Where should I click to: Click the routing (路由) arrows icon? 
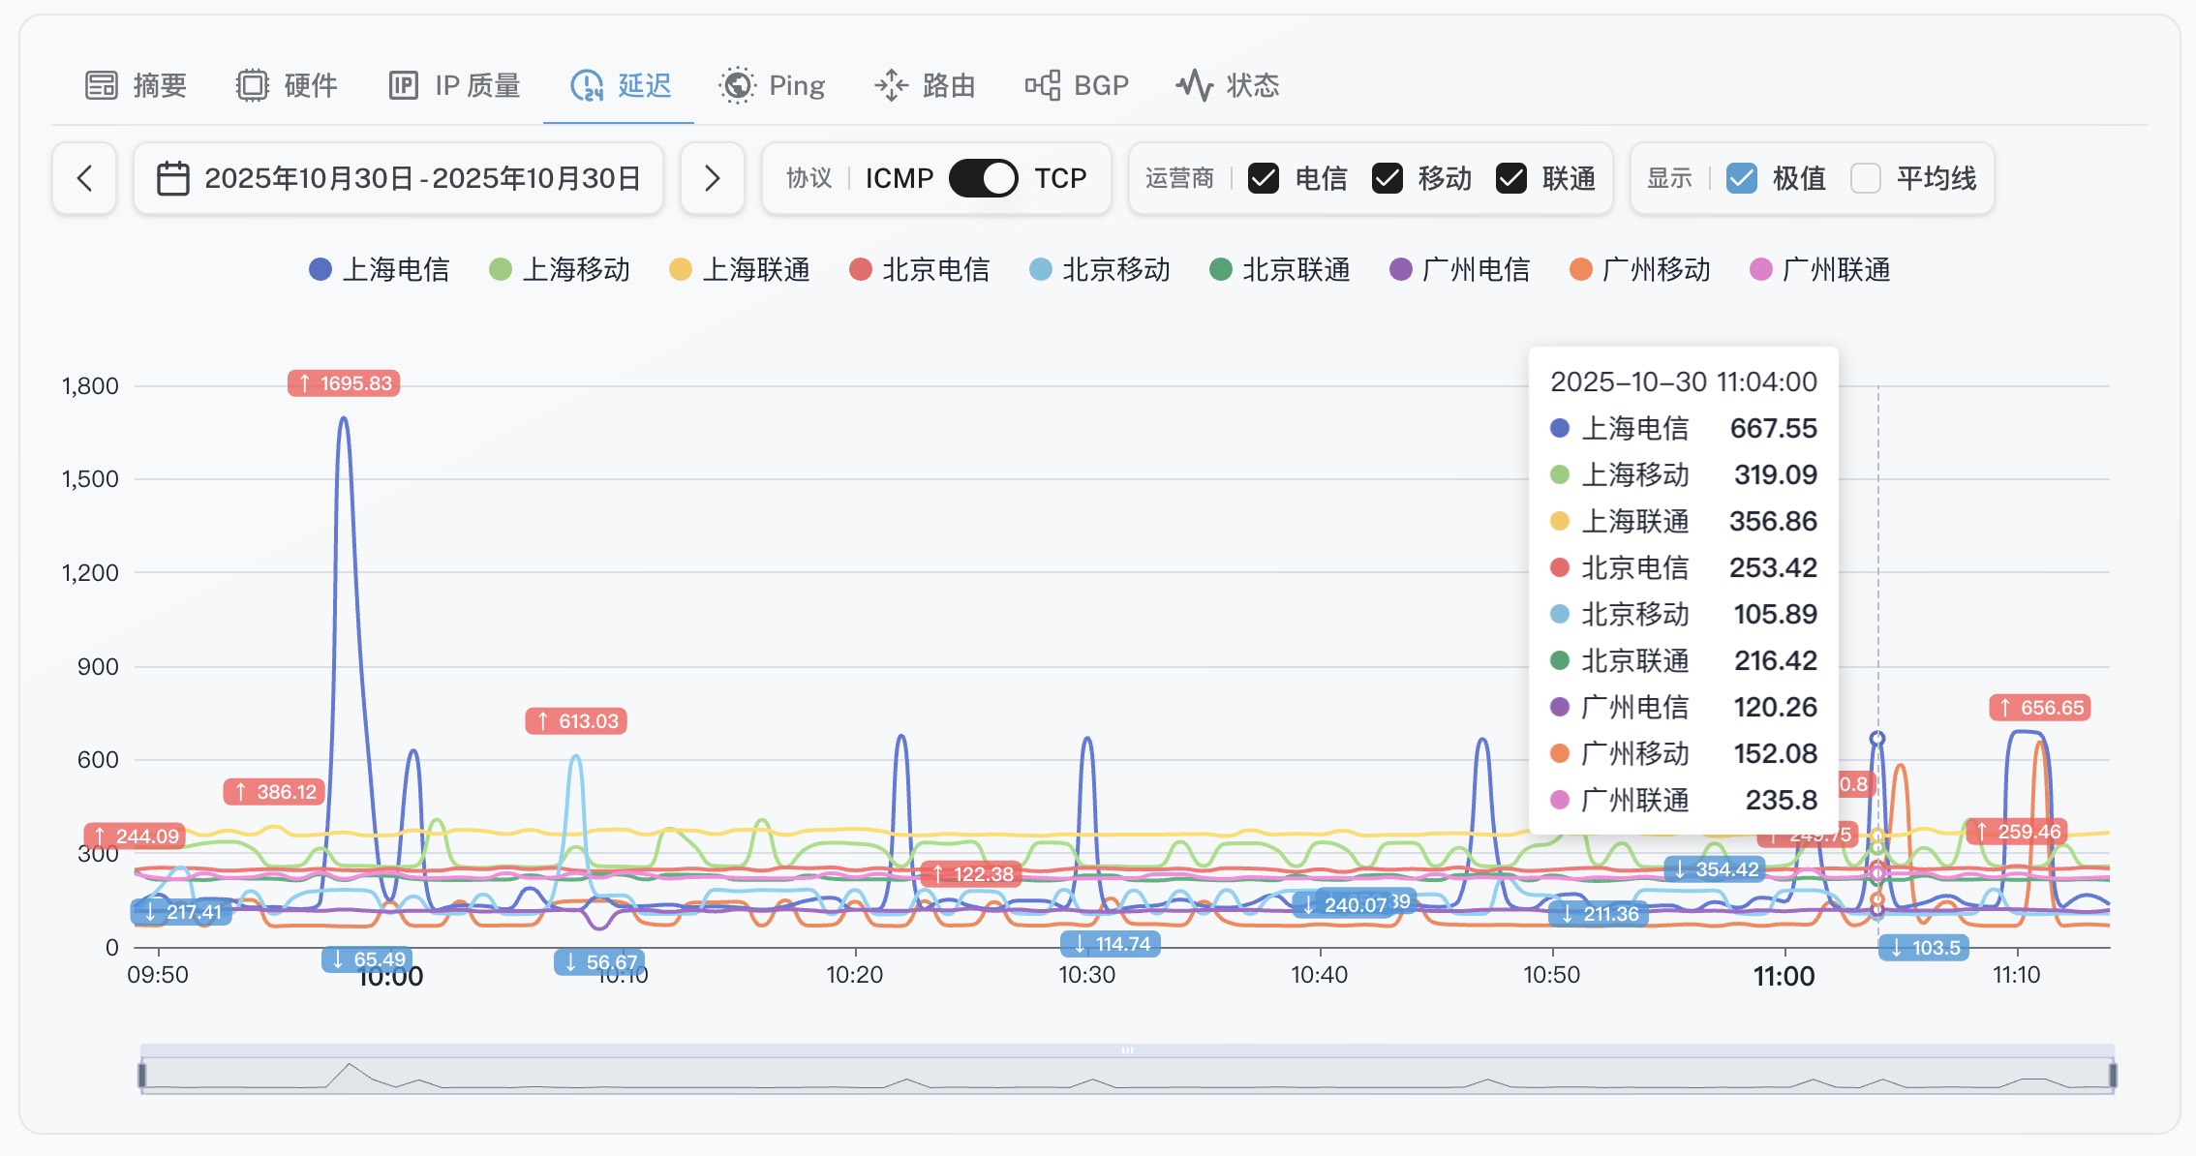[x=891, y=85]
